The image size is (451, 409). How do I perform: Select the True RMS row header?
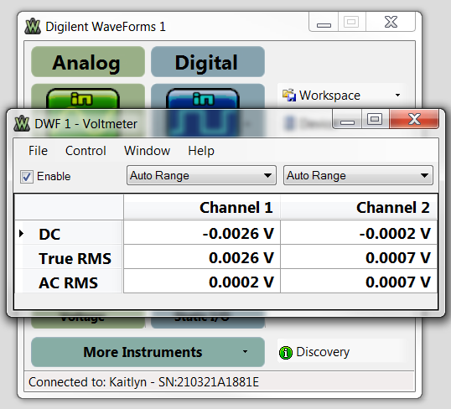[x=69, y=257]
